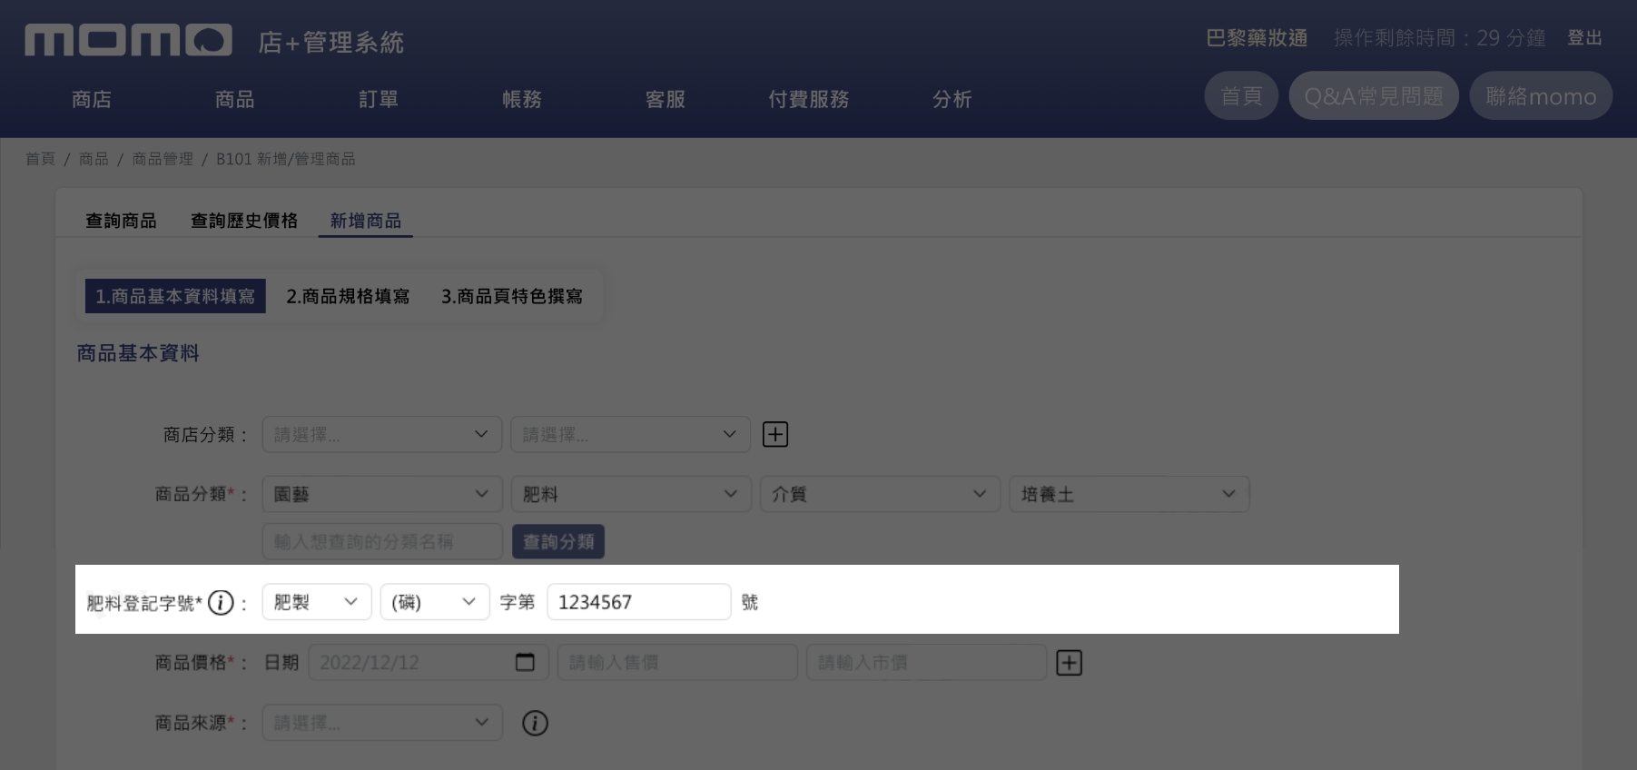Select the 新增商品 tab

pos(366,221)
